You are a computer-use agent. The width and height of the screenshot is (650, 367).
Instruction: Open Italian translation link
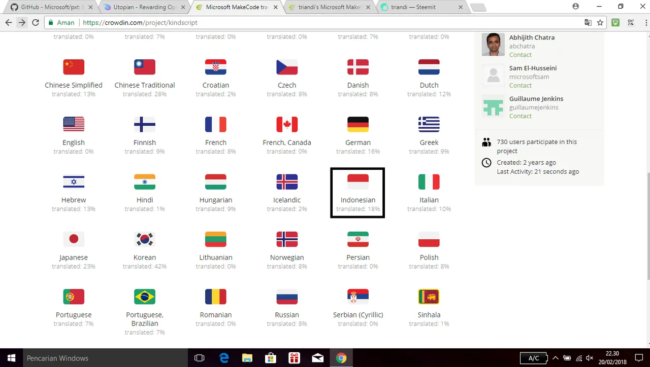[x=429, y=200]
